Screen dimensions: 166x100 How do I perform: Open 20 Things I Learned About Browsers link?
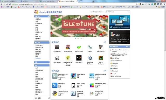120,55
